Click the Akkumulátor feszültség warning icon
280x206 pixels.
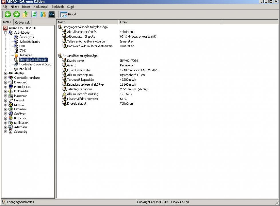pos(64,94)
